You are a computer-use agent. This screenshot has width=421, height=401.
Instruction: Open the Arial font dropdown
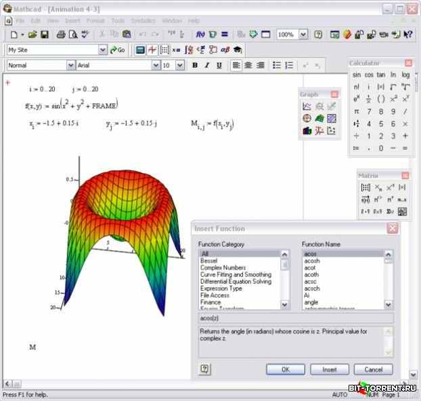click(x=156, y=65)
